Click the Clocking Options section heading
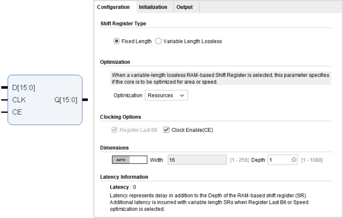 (121, 117)
